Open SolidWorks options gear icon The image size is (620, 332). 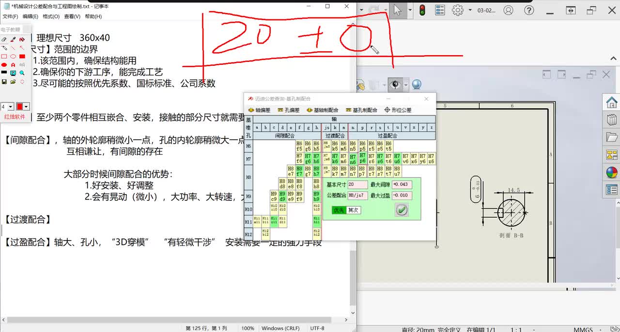[x=458, y=10]
